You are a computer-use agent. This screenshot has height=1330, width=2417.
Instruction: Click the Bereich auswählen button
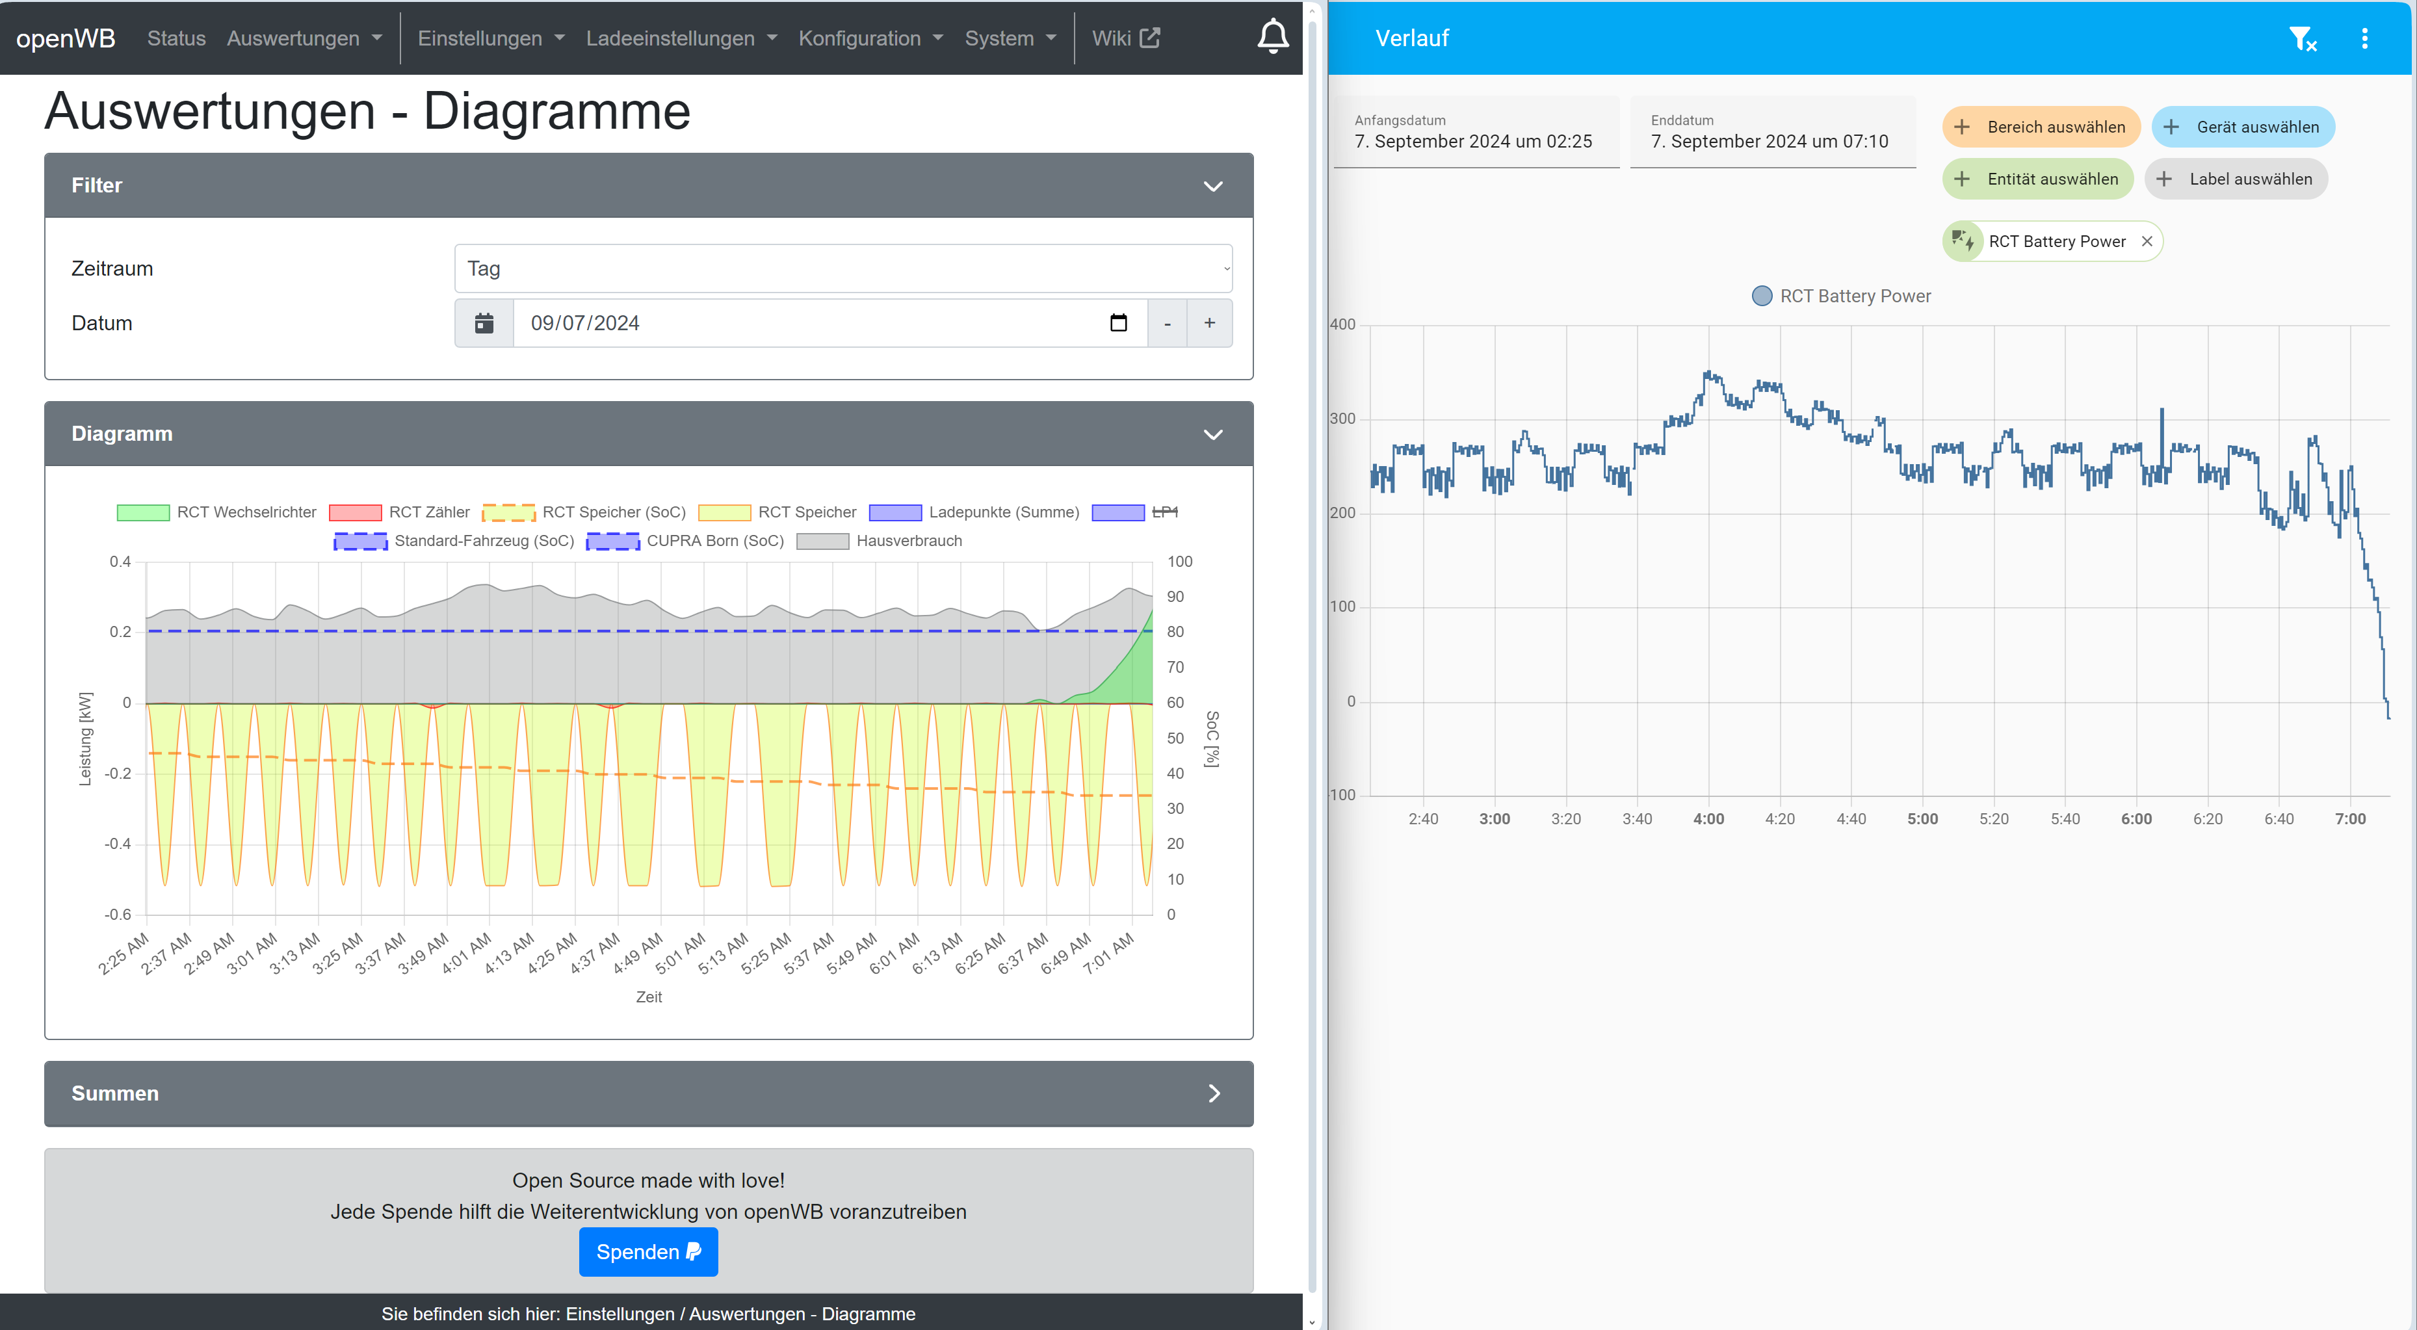pyautogui.click(x=2041, y=127)
